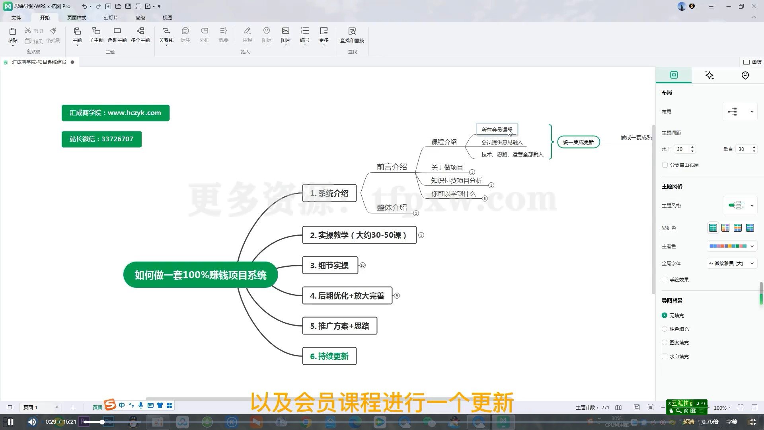Insert a 子主题 (Subtopic)
Image resolution: width=764 pixels, height=430 pixels.
(96, 35)
